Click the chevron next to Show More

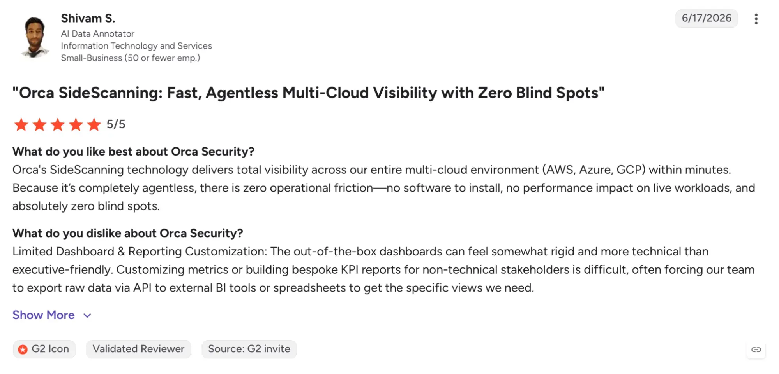pyautogui.click(x=87, y=315)
